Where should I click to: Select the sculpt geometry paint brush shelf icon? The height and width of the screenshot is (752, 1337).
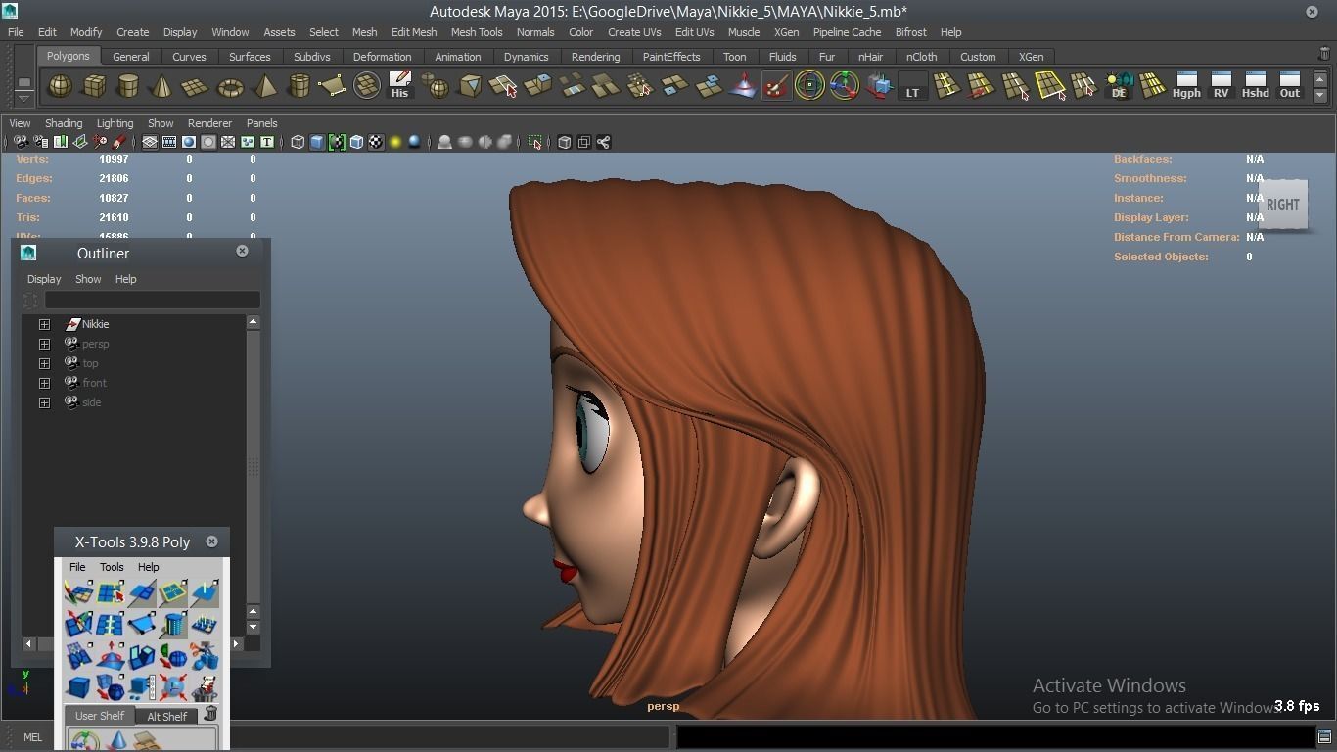pyautogui.click(x=776, y=87)
